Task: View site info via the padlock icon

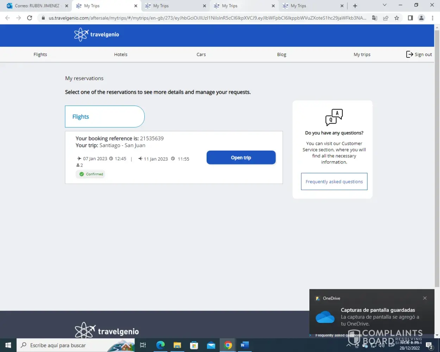Action: point(43,18)
